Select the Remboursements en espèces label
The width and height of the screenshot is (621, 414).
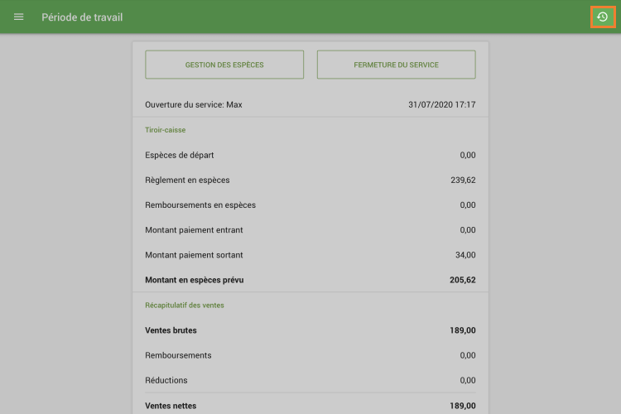(200, 205)
